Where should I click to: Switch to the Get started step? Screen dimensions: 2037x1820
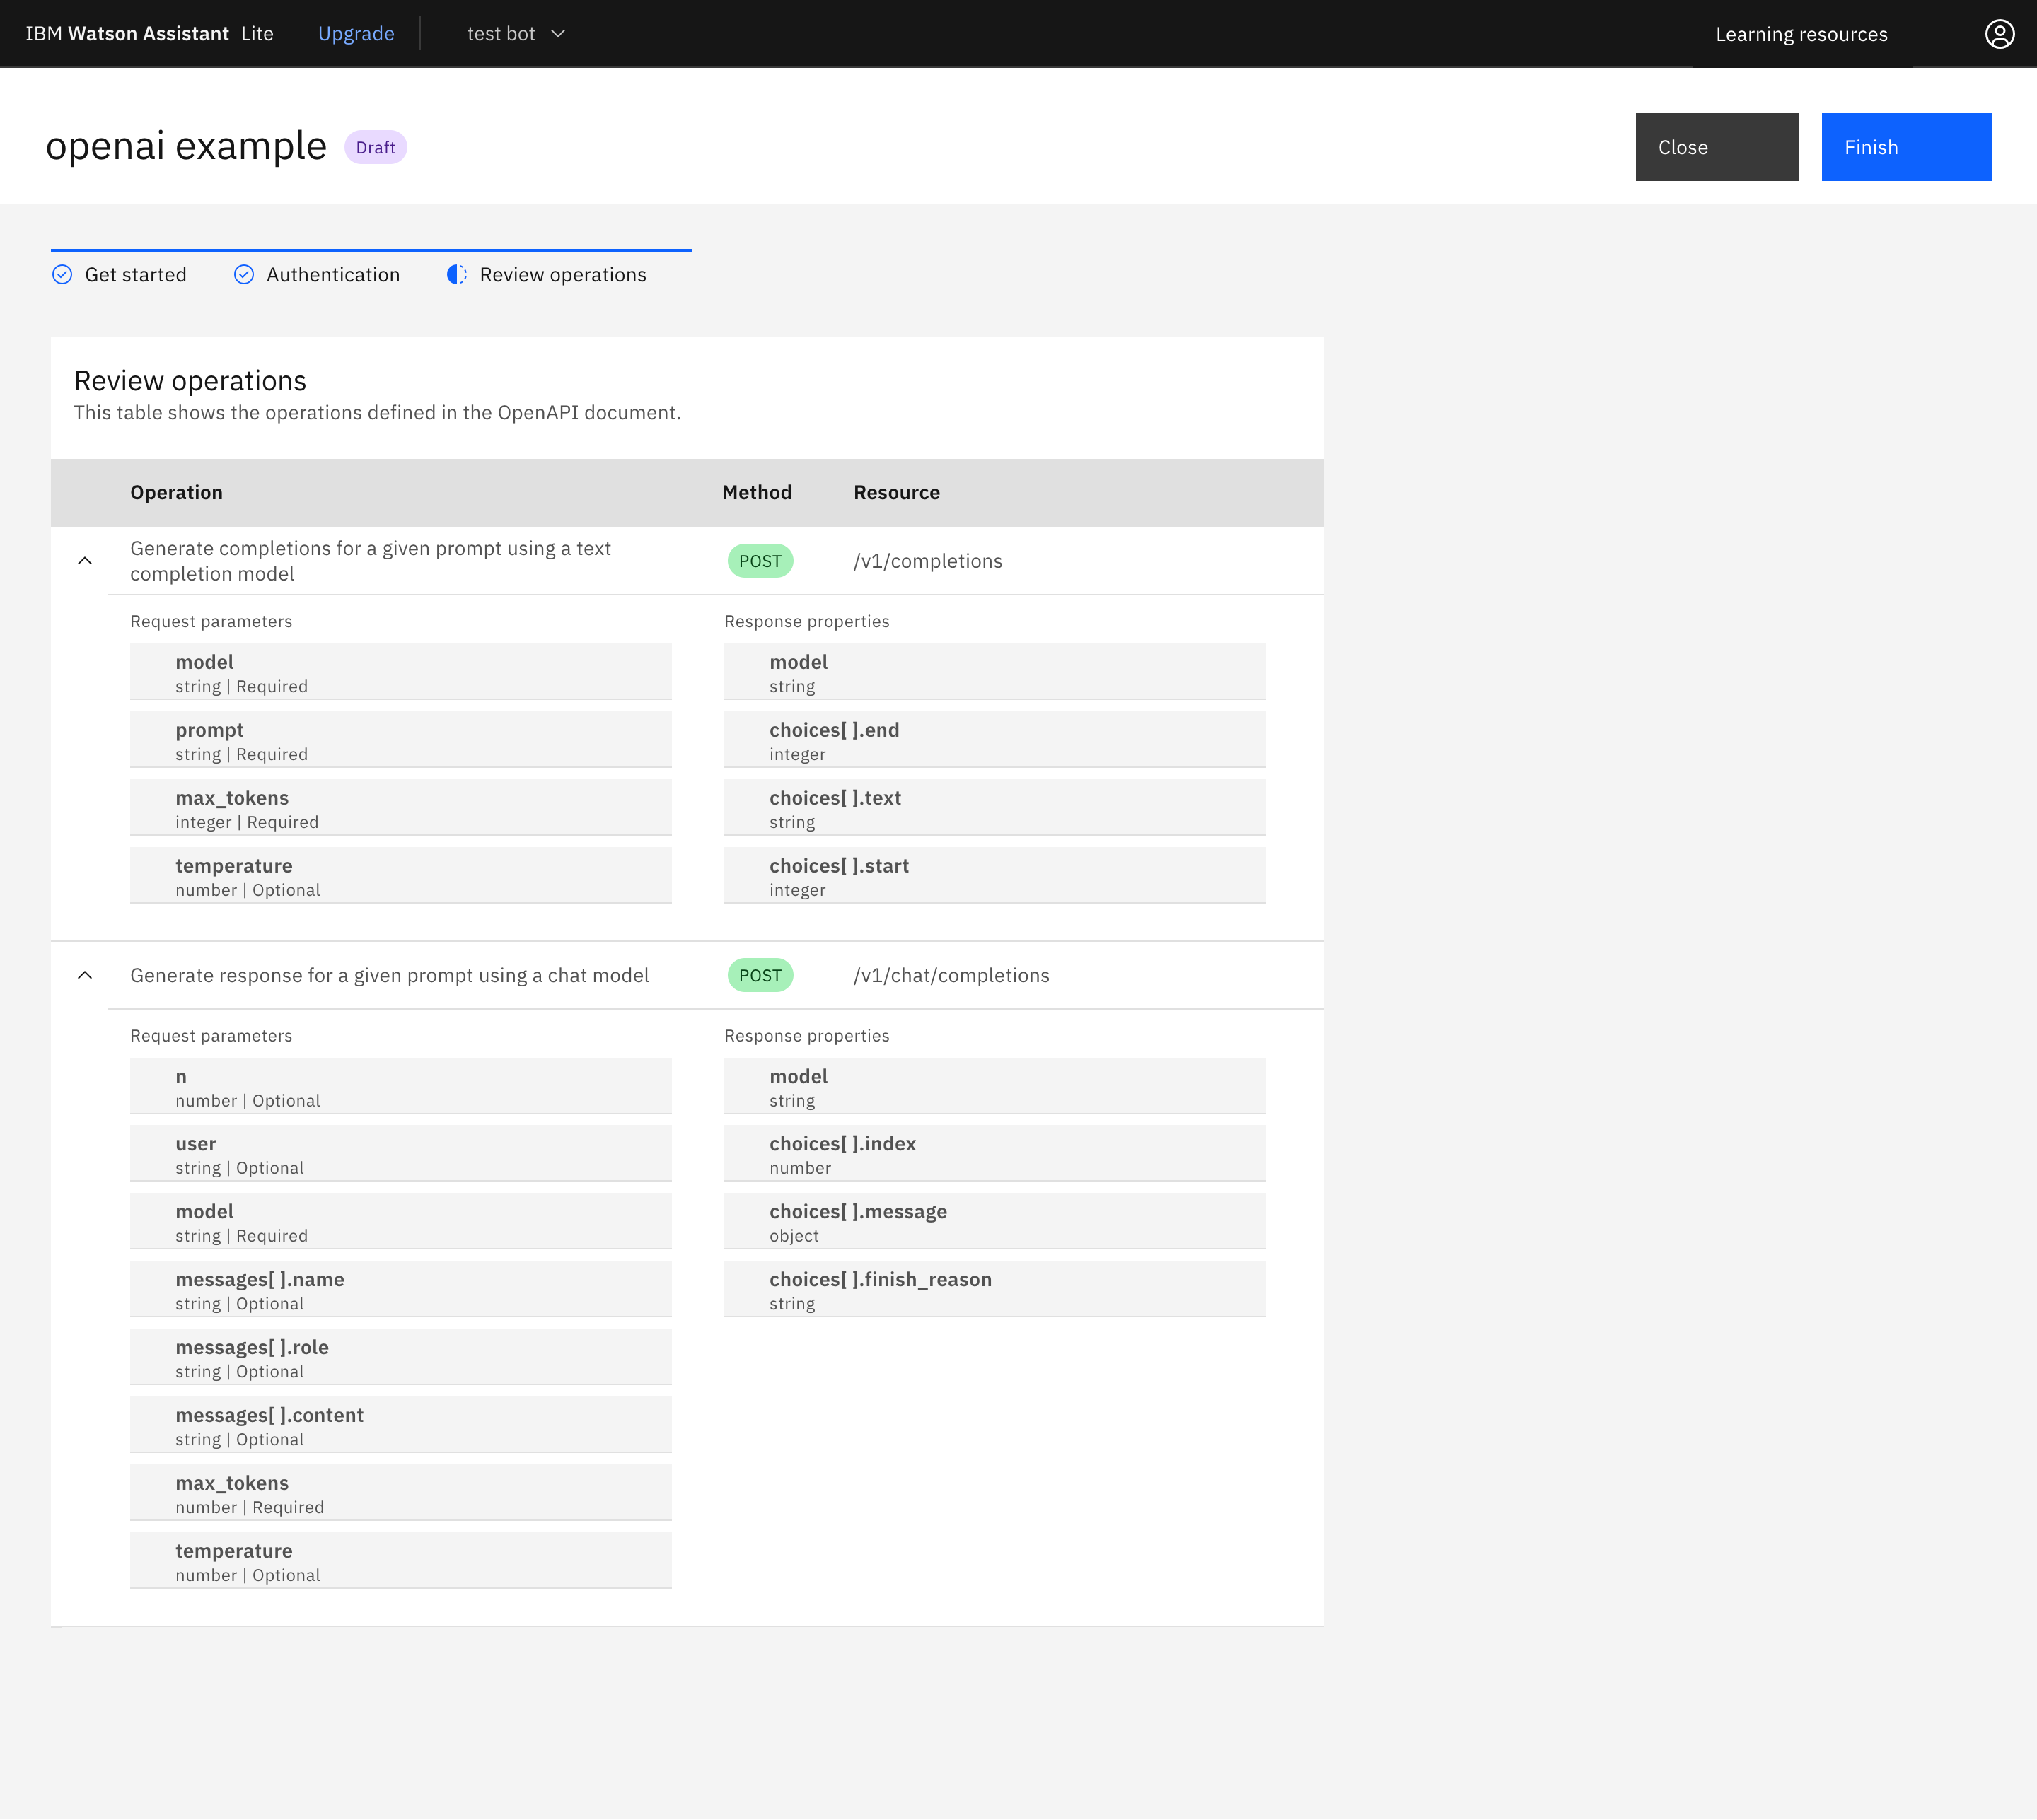(x=135, y=275)
